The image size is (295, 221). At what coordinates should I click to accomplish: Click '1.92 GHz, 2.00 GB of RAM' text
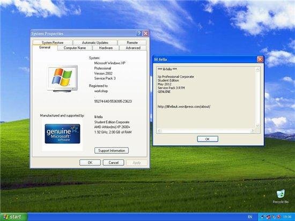click(x=113, y=132)
